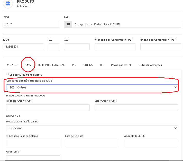Go to the PIS tab

click(x=74, y=65)
